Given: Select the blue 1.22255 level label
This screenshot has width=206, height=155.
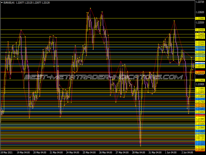Looking at the screenshot, I should 200,50.
